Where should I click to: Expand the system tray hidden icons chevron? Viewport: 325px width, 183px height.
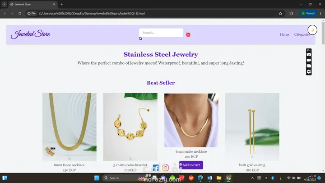tap(252, 178)
